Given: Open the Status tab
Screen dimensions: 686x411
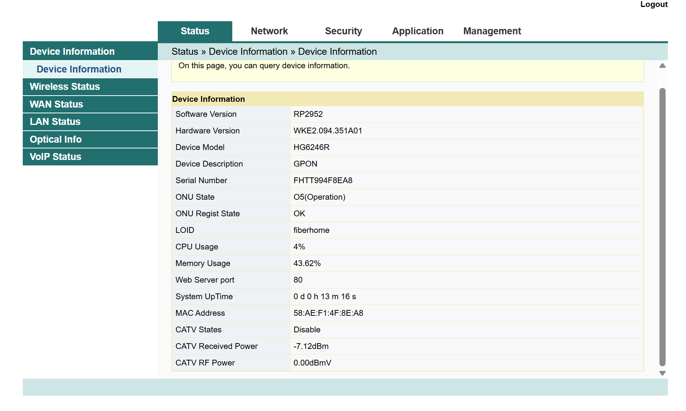Looking at the screenshot, I should 195,31.
